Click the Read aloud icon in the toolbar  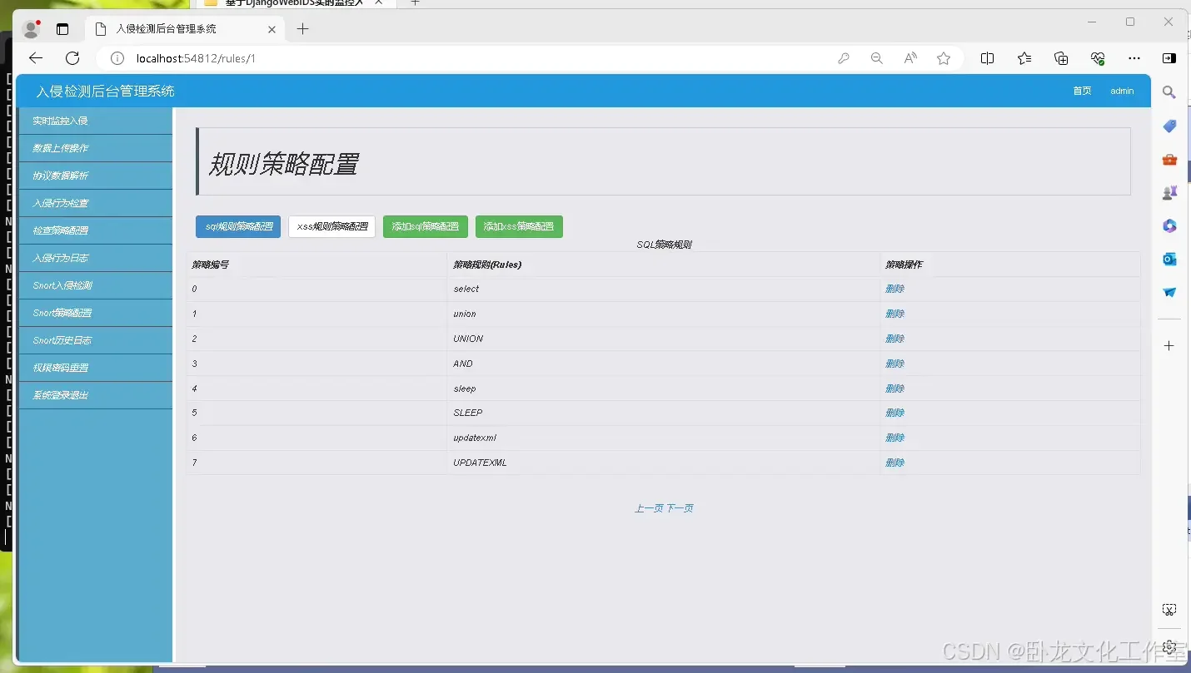point(910,58)
